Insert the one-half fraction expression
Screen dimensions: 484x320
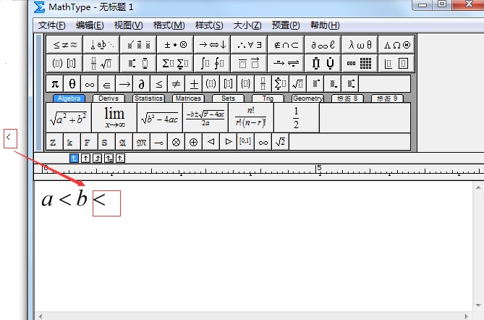[x=296, y=117]
